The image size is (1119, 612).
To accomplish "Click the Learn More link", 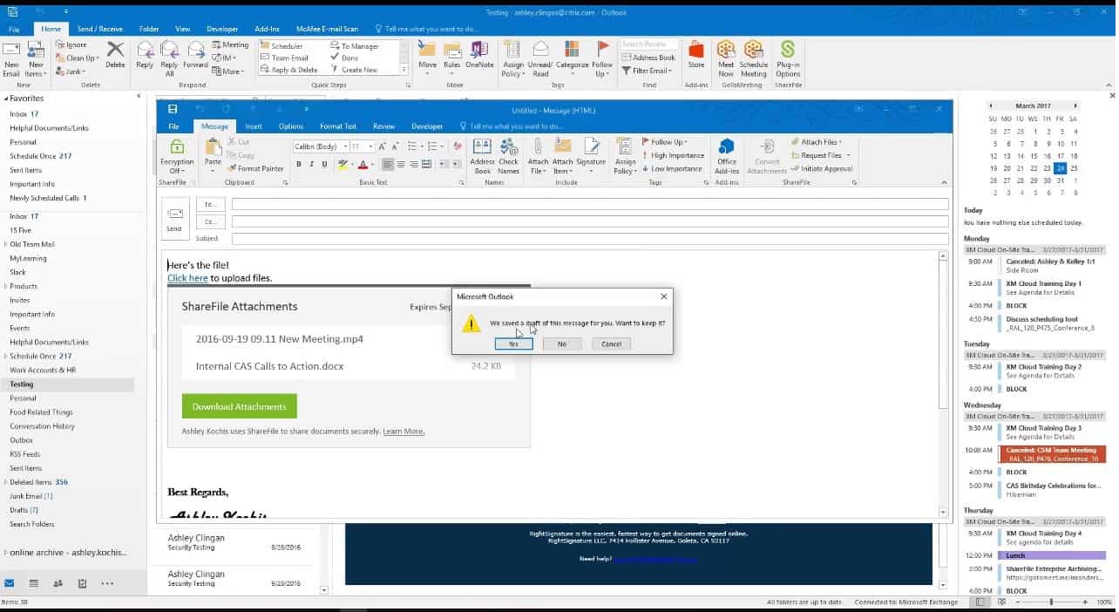I will click(404, 432).
